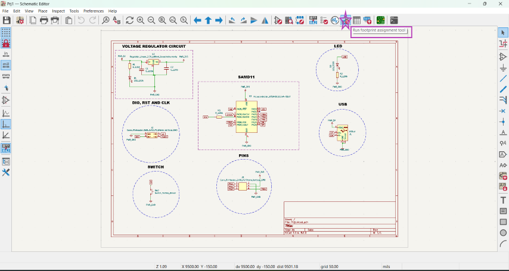Open the Symbol Library Browser
The image size is (509, 271).
pyautogui.click(x=289, y=20)
